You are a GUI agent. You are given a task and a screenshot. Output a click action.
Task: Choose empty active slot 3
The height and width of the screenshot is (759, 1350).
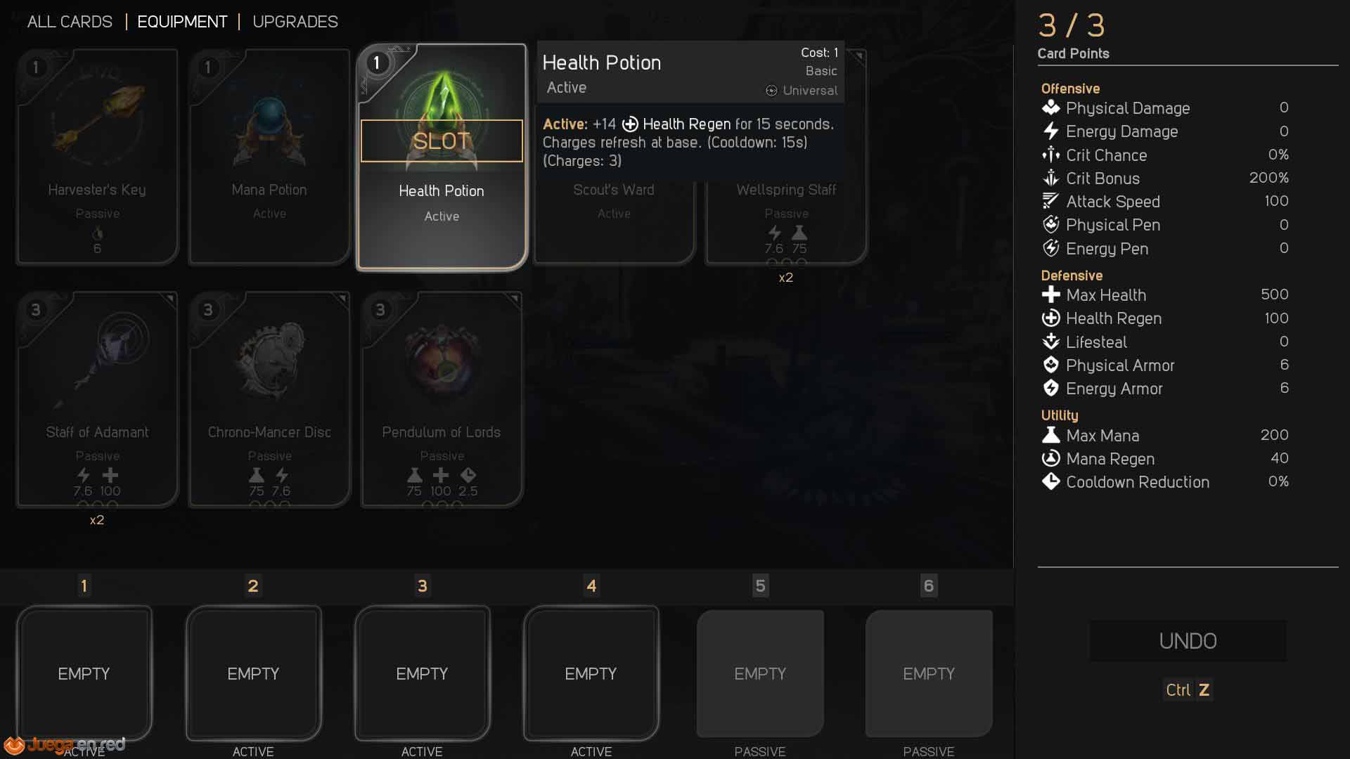(422, 673)
